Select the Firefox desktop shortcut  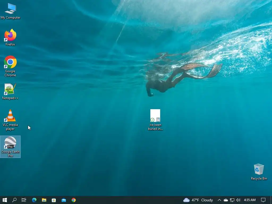[10, 37]
